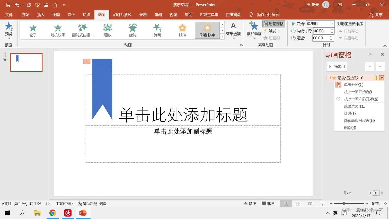
Task: Apply the 旋转 spin animation effect
Action: [x=133, y=30]
